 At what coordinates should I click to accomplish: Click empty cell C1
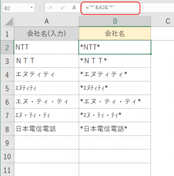click(162, 34)
